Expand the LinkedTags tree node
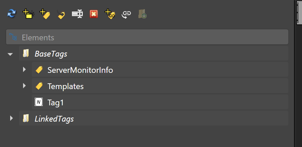Image resolution: width=302 pixels, height=147 pixels. tap(11, 118)
